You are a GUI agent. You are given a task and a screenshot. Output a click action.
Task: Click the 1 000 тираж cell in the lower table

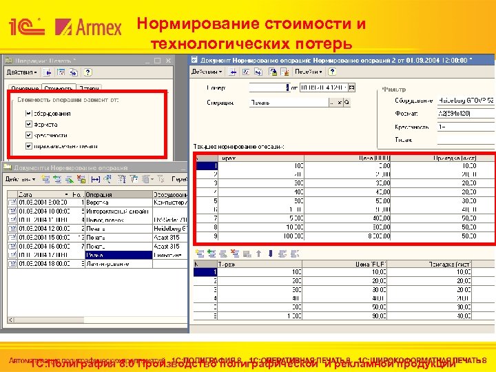point(260,316)
